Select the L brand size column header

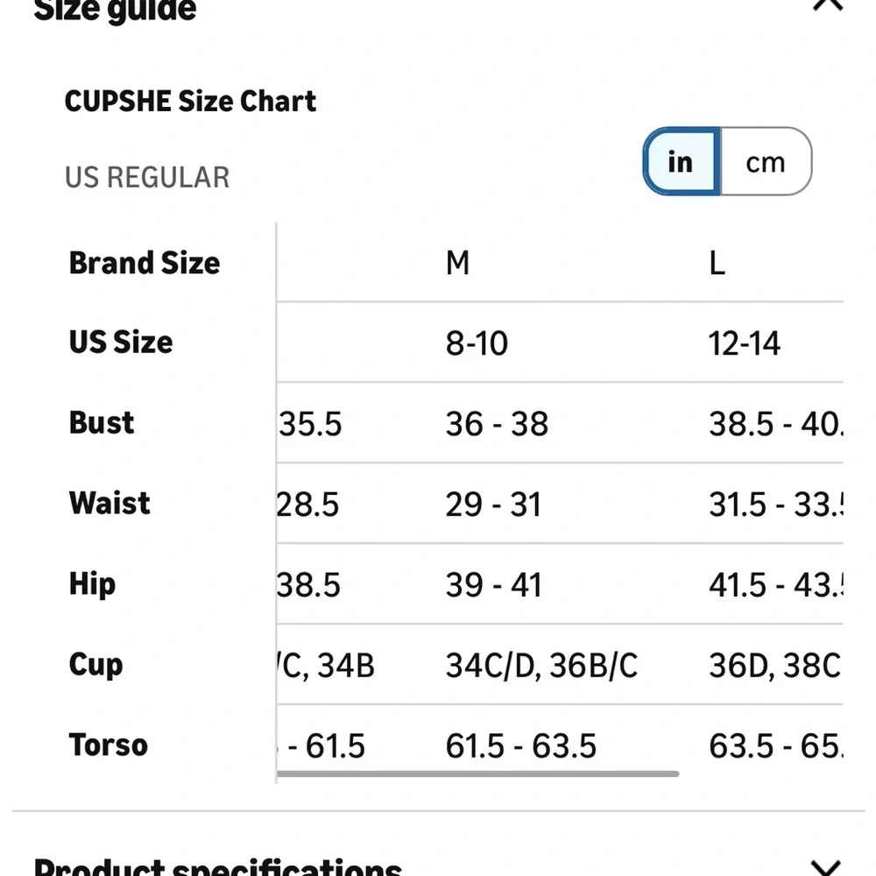coord(717,263)
